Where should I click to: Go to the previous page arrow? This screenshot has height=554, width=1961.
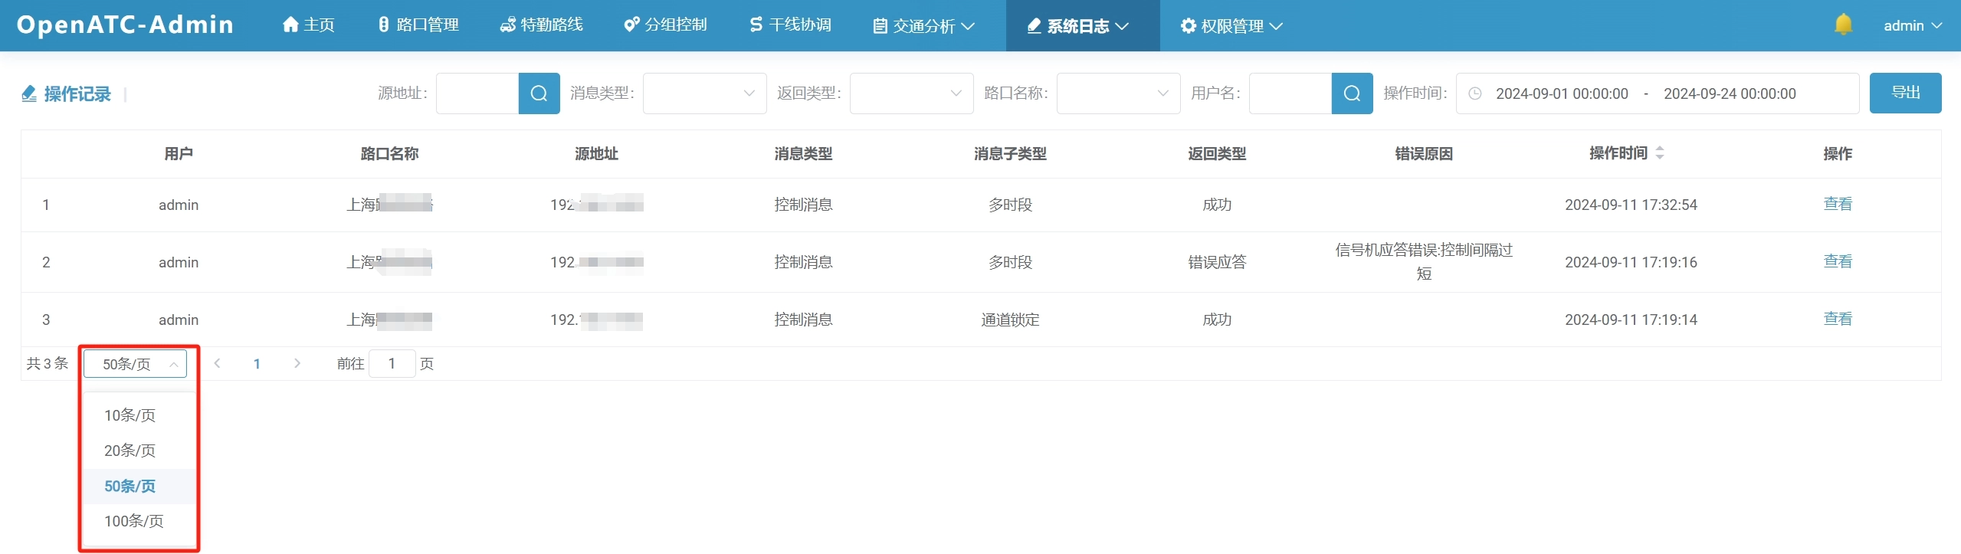[218, 363]
